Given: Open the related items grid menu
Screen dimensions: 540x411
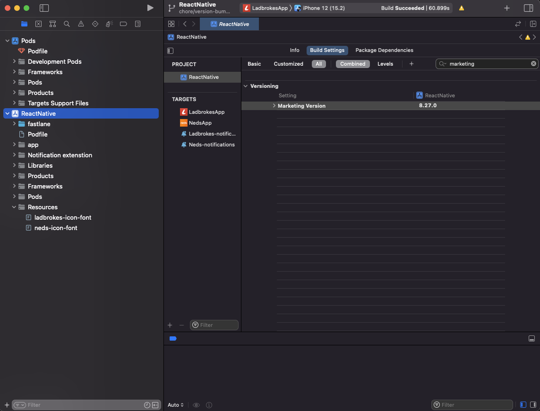Looking at the screenshot, I should point(171,24).
